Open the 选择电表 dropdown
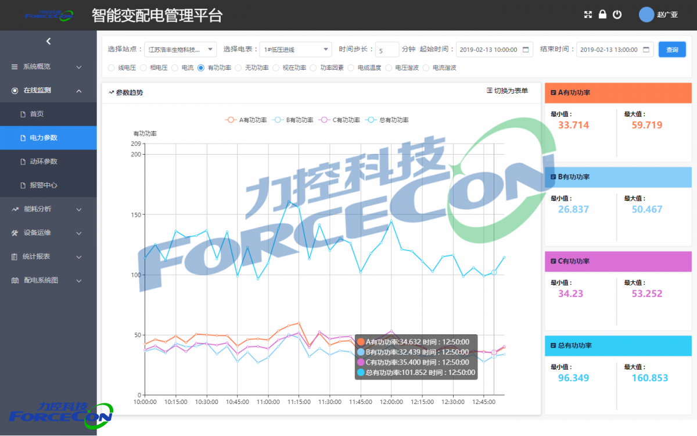The image size is (697, 436). [296, 49]
